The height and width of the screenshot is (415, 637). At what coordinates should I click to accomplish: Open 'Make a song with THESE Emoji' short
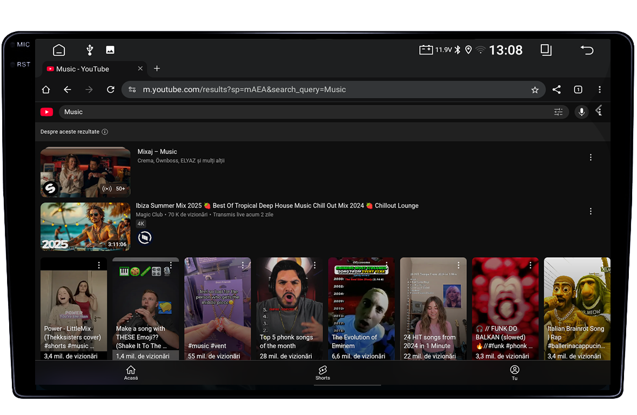tap(145, 309)
